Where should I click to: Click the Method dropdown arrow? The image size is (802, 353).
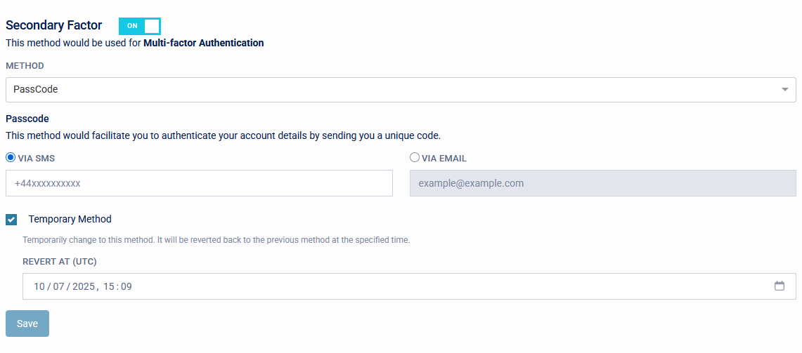[784, 90]
